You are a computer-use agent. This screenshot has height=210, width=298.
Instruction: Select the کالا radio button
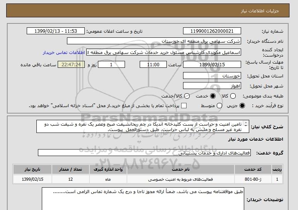233,96
